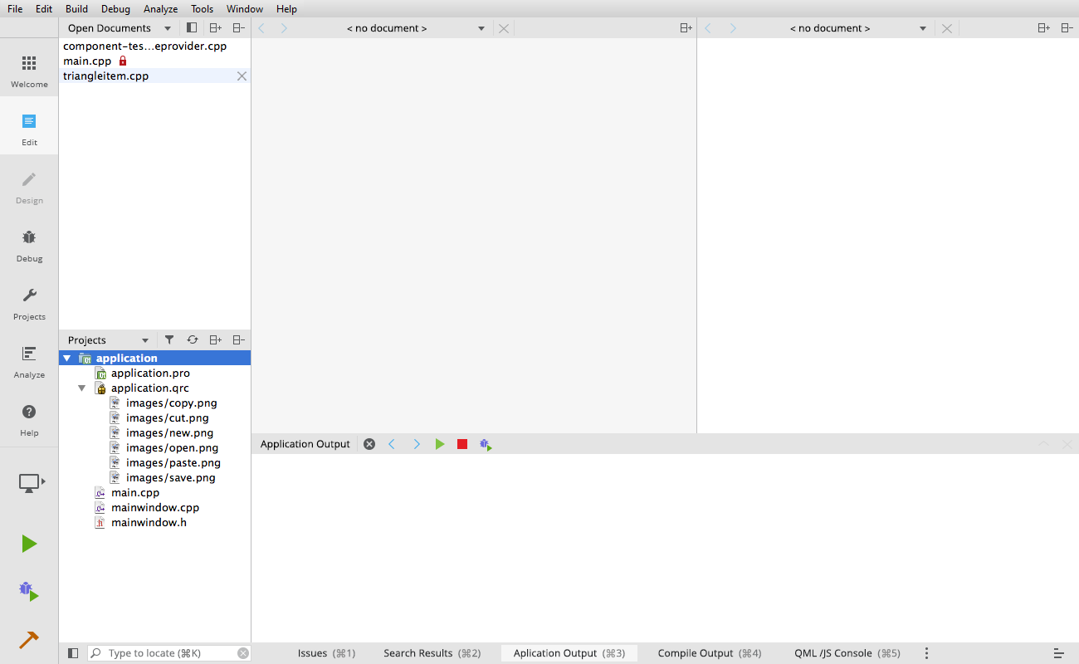The image size is (1079, 664).
Task: Open the Issues output pane
Action: pyautogui.click(x=326, y=653)
